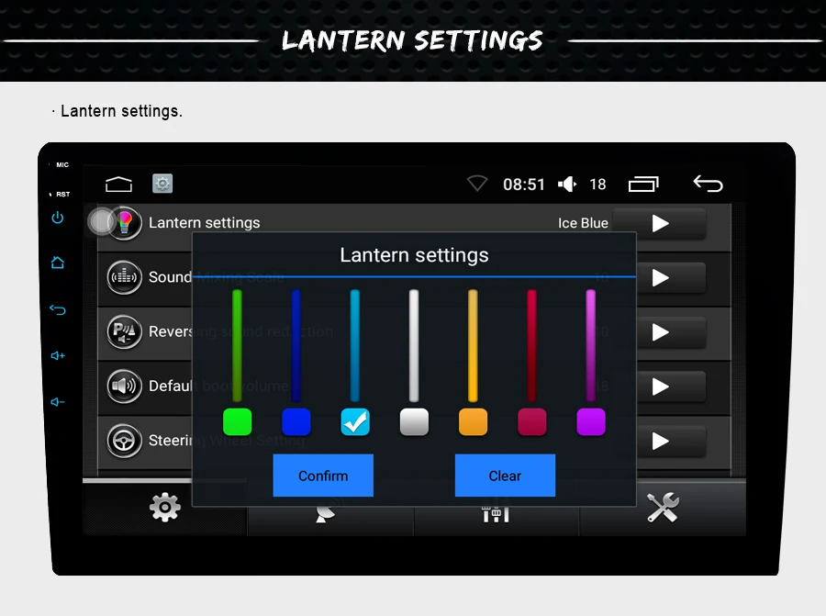Expand the Lantern settings arrow button
This screenshot has height=616, width=826.
pos(660,223)
